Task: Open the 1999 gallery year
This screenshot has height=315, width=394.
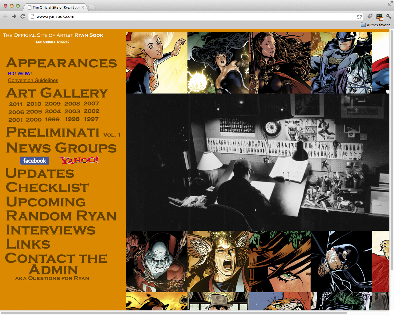Action: pyautogui.click(x=52, y=119)
